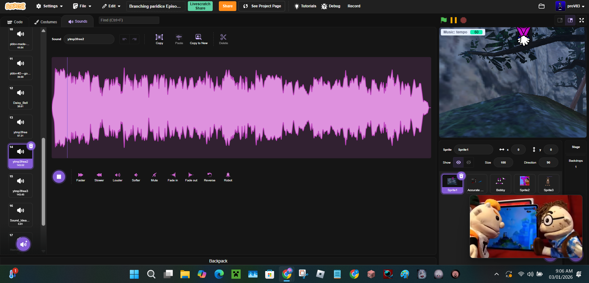589x283 pixels.
Task: Select the Bobby sprite
Action: pos(500,184)
